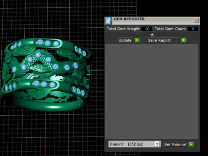Click the Total Gem Weight label
208x156 pixels.
[123, 29]
